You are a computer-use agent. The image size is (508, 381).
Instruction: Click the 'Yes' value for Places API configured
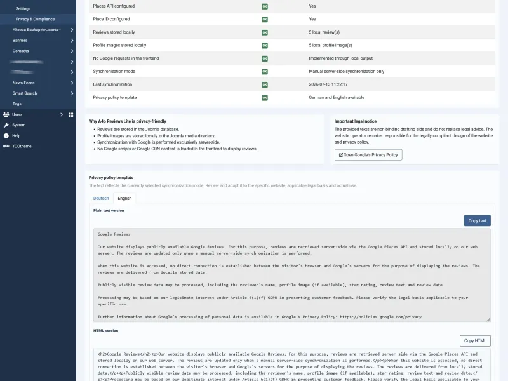312,6
